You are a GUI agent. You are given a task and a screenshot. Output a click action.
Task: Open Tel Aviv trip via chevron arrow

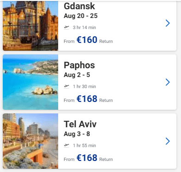pos(168,141)
